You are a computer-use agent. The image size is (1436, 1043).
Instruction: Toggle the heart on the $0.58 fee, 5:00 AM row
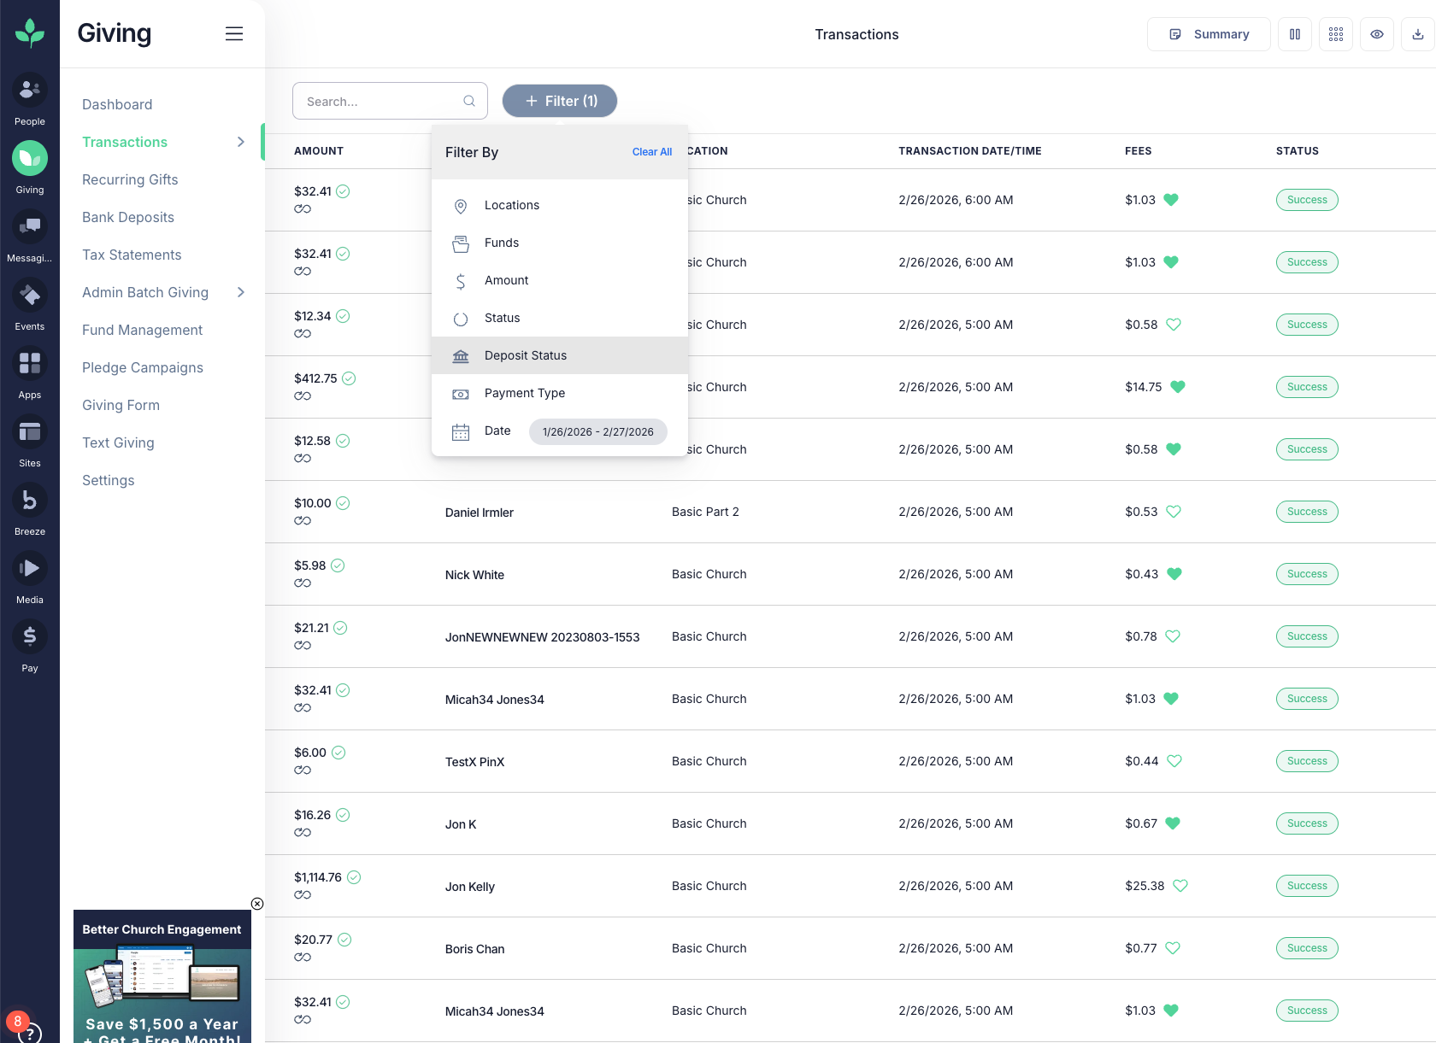point(1174,325)
